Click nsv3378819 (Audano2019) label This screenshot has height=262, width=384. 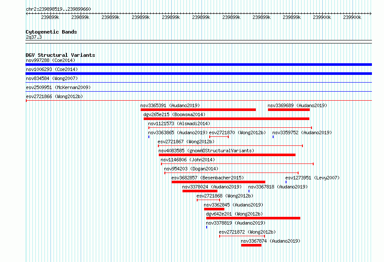[236, 223]
